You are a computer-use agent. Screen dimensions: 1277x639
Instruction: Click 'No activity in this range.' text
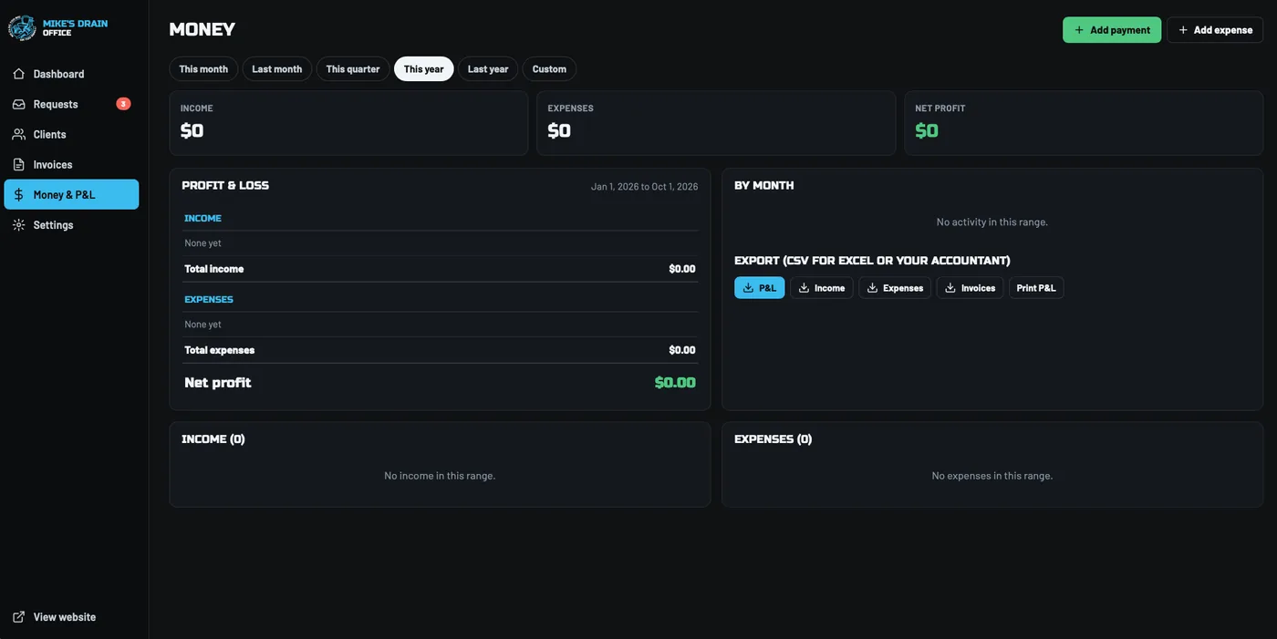click(992, 222)
